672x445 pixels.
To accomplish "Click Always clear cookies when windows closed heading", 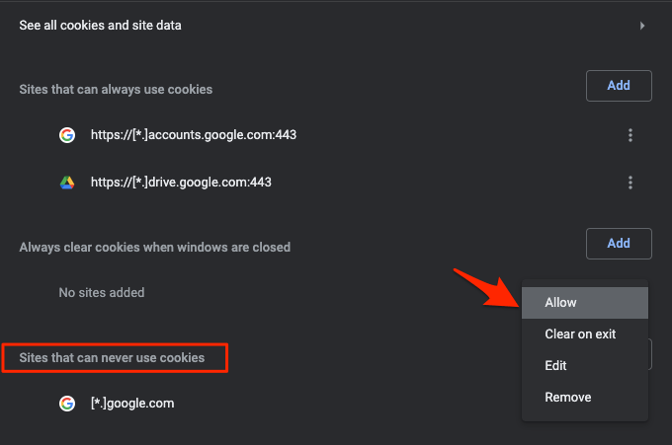I will (x=154, y=247).
